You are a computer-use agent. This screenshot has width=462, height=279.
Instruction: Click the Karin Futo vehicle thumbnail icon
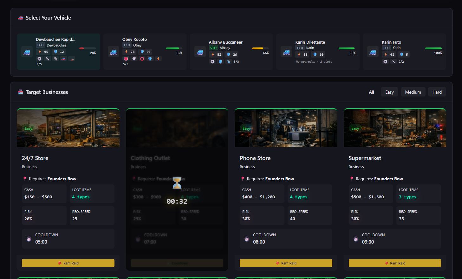point(373,52)
